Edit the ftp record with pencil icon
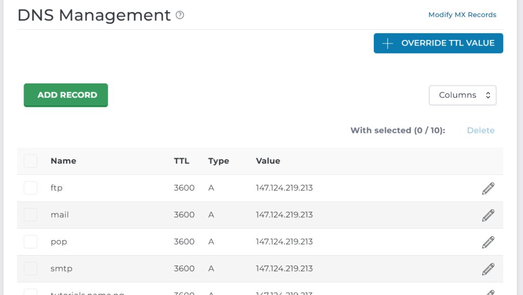This screenshot has width=523, height=295. pos(488,188)
